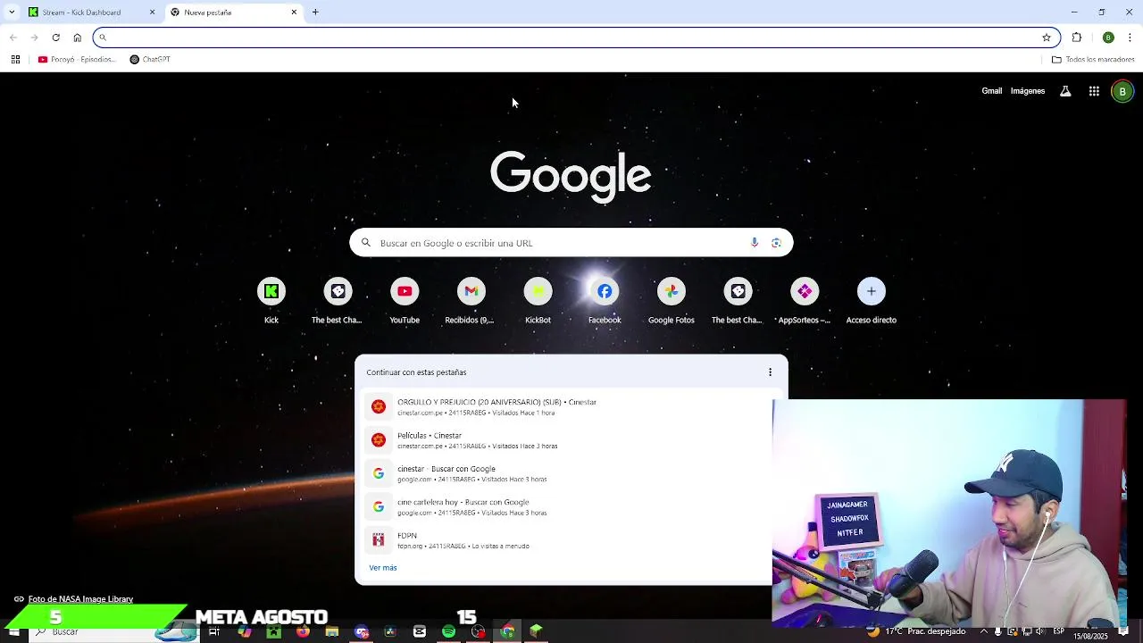Open Task View on the taskbar
This screenshot has height=643, width=1143.
click(214, 631)
